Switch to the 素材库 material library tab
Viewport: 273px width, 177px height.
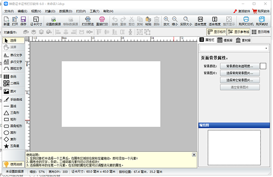tap(243, 40)
